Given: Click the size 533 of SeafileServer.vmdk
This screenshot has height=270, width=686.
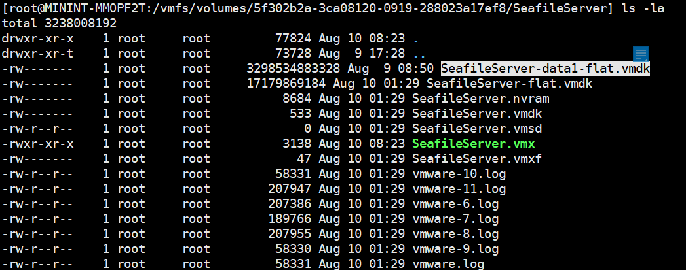Looking at the screenshot, I should point(301,114).
